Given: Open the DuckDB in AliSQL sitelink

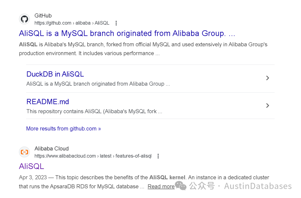Looking at the screenshot, I should pos(55,74).
